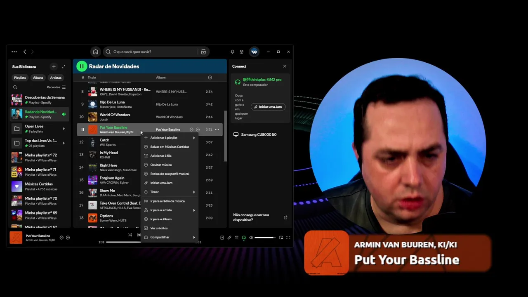Choose Ir para a rádio da música
The image size is (528, 297).
click(x=170, y=201)
